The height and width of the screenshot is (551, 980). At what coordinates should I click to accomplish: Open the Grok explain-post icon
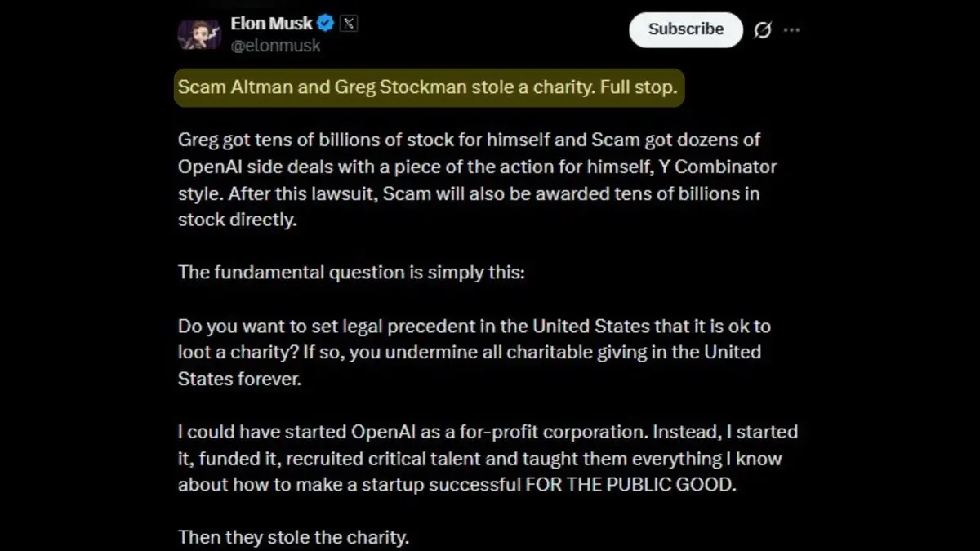tap(763, 30)
